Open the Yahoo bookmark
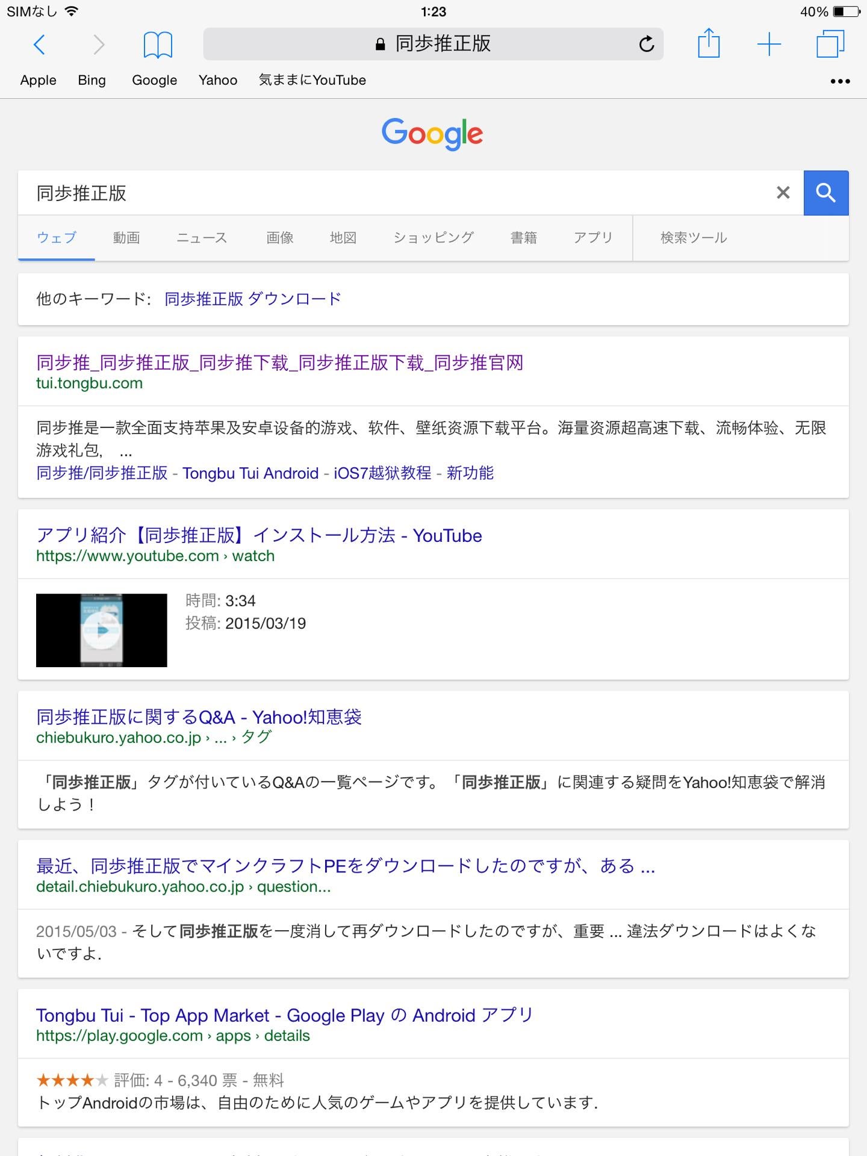The height and width of the screenshot is (1156, 867). pos(218,80)
